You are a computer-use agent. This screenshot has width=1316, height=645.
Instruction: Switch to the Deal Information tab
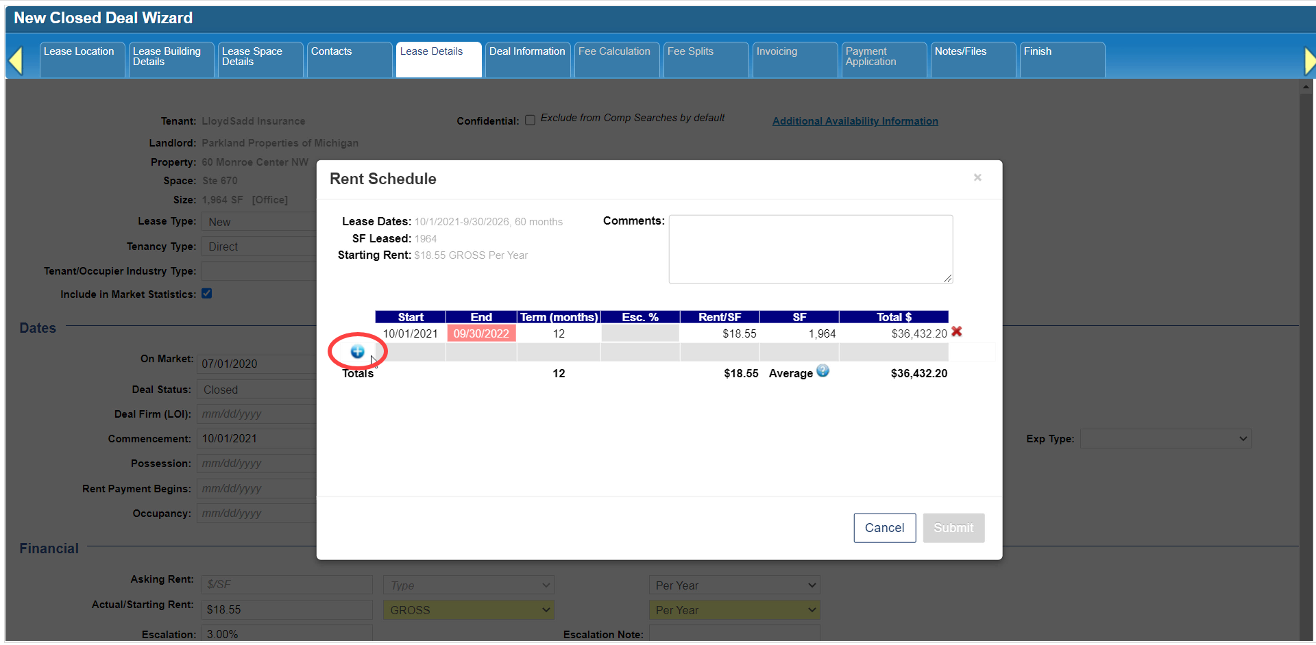527,52
